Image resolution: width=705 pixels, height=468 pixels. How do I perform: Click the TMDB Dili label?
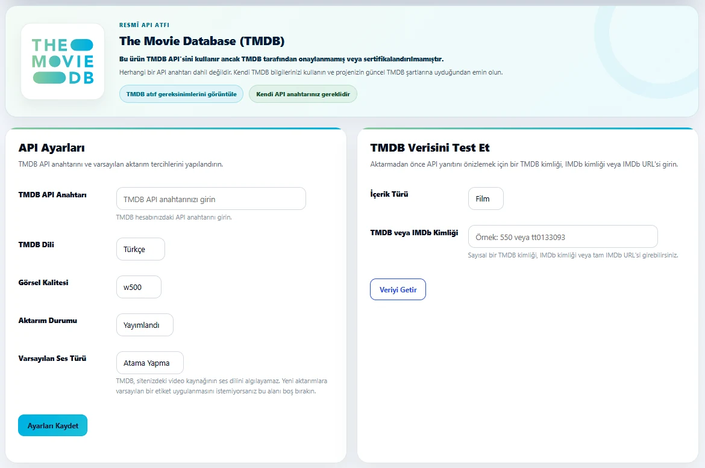pos(36,245)
